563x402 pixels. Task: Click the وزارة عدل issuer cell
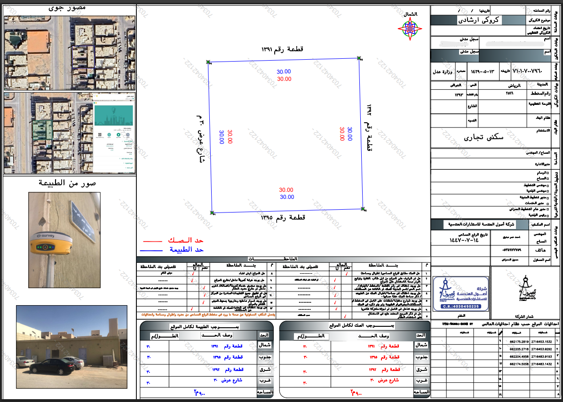pos(444,71)
